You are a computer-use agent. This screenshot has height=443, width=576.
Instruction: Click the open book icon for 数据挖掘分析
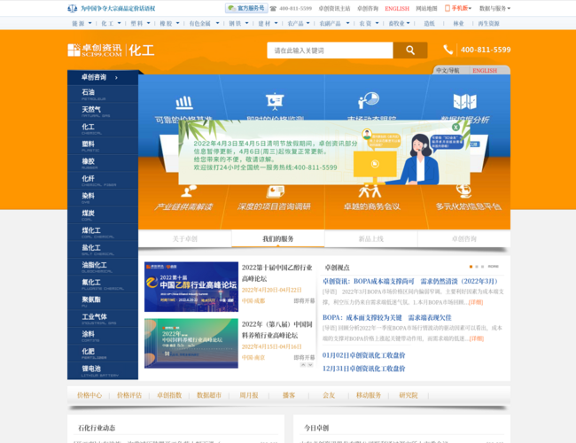(x=464, y=101)
